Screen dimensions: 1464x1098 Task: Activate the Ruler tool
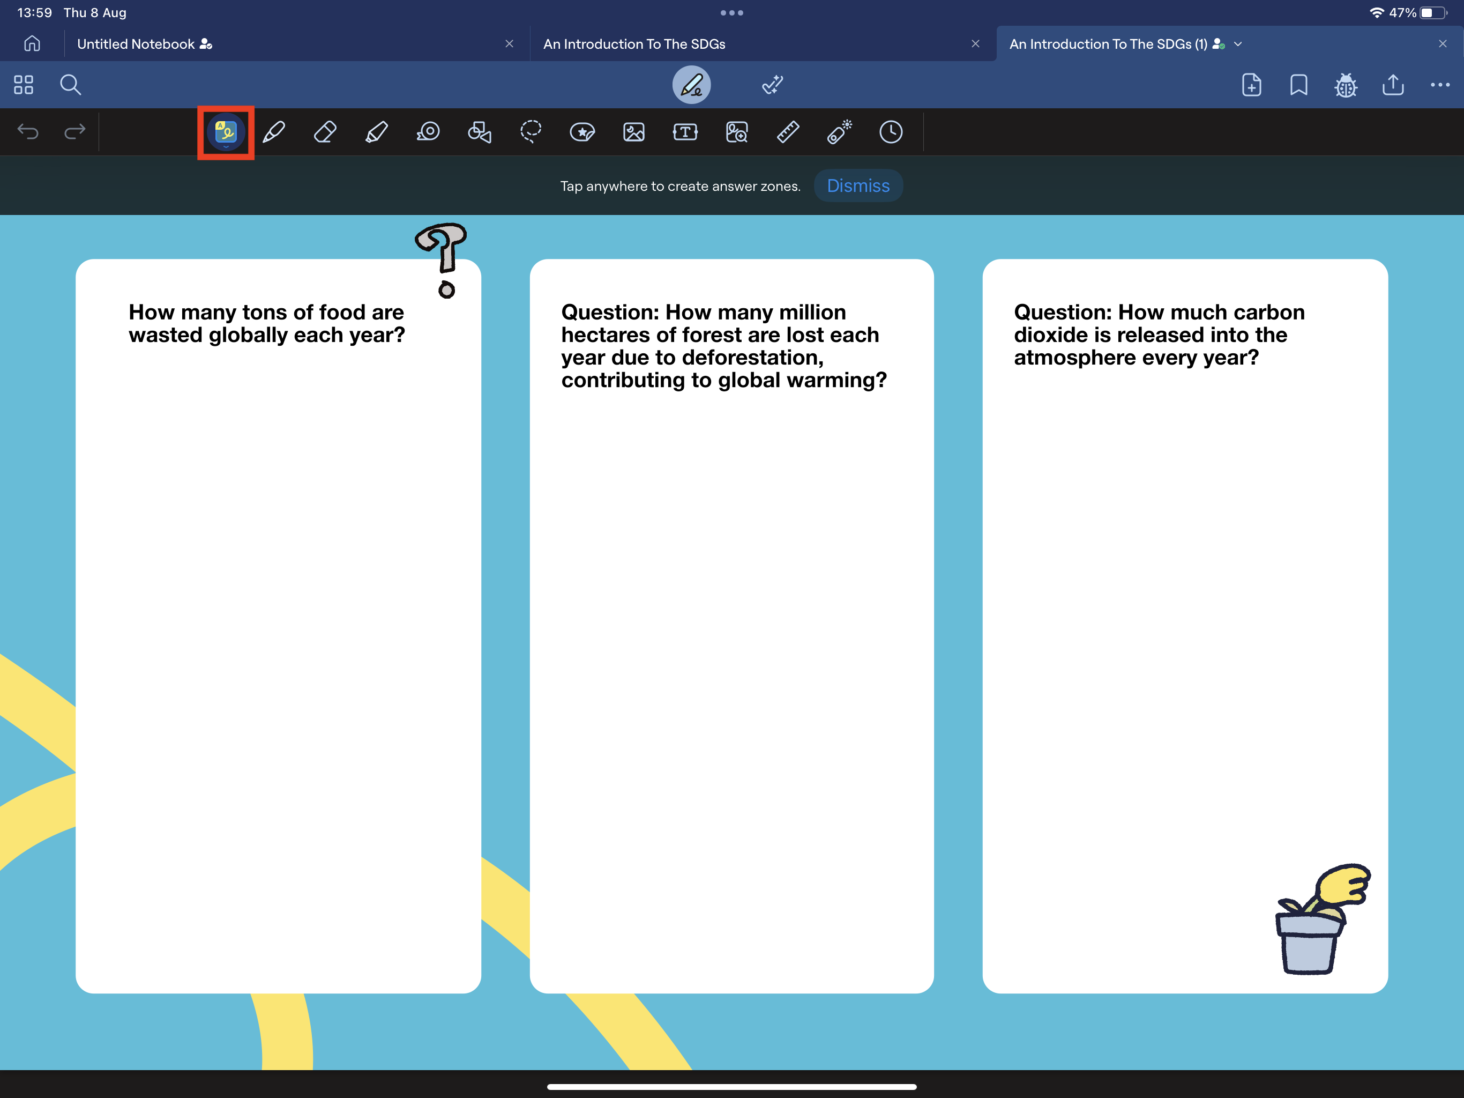pyautogui.click(x=788, y=132)
